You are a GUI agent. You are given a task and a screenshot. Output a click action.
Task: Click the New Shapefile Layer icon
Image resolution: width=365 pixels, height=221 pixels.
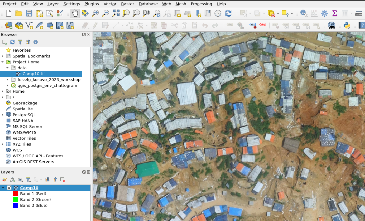click(x=29, y=25)
